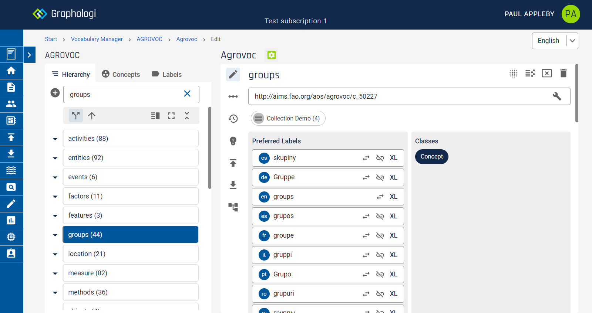Expand the events (6) node
The height and width of the screenshot is (313, 592).
coord(55,177)
